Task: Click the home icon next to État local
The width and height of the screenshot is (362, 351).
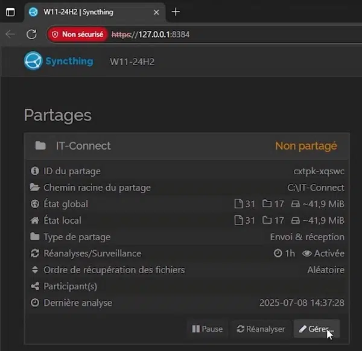Action: [35, 220]
